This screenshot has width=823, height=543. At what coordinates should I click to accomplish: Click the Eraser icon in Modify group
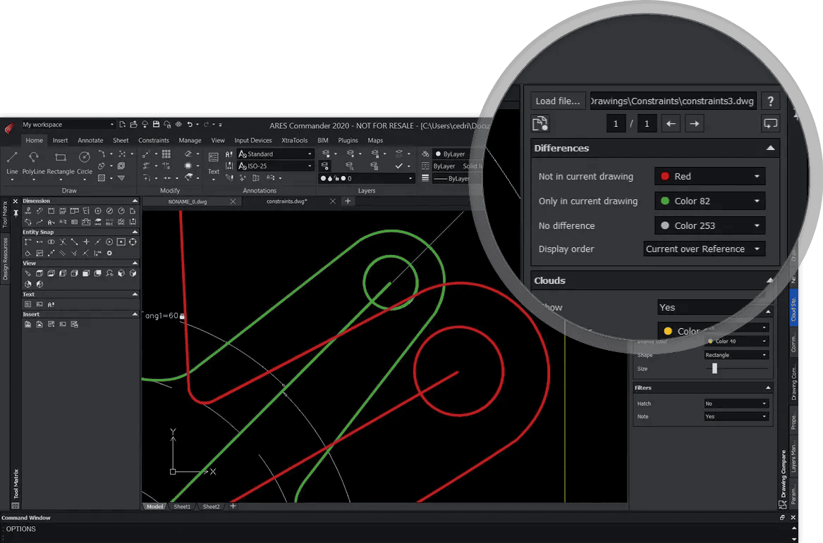[x=188, y=154]
